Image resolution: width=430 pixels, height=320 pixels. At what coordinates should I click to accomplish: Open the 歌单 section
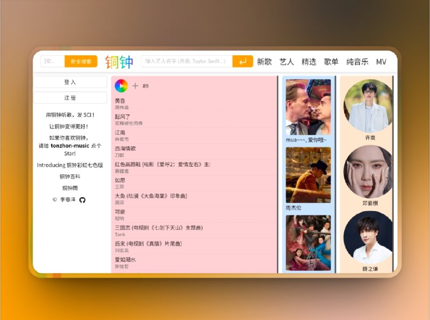point(331,62)
